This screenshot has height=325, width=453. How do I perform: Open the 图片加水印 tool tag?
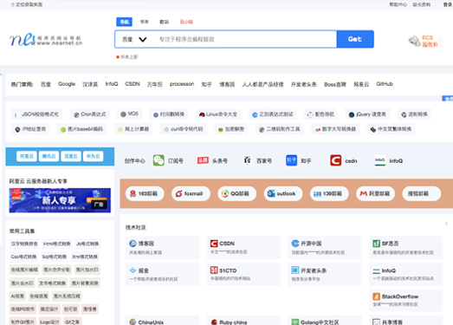click(87, 270)
